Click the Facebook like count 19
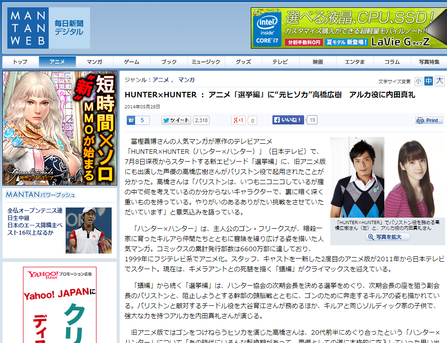 (312, 120)
